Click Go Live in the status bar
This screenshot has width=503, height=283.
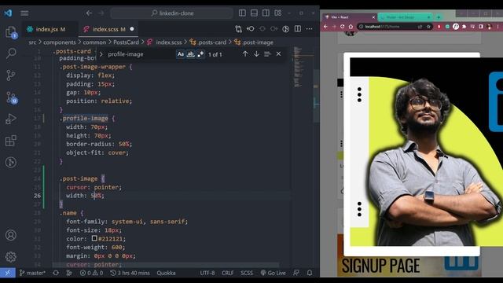click(273, 273)
